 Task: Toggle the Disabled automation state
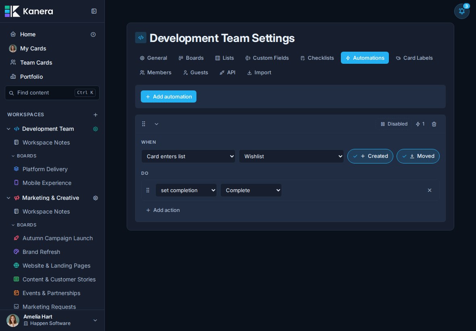click(x=394, y=124)
